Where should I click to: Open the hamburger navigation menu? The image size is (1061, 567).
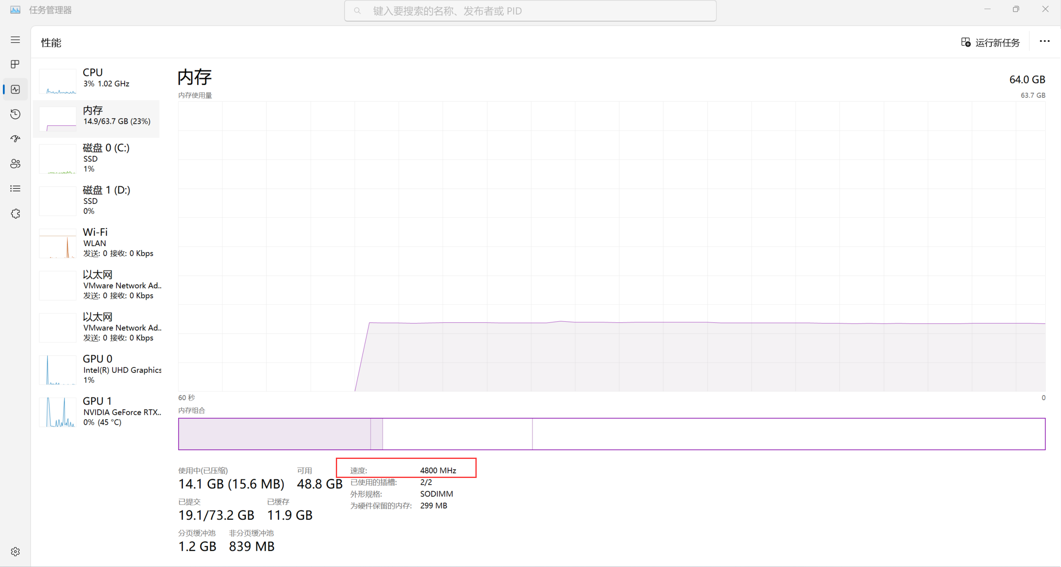[x=15, y=40]
